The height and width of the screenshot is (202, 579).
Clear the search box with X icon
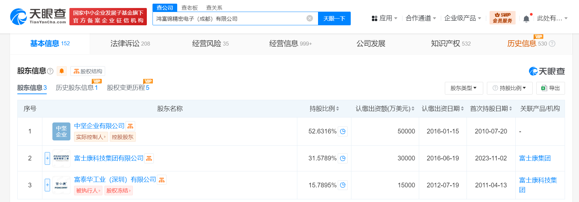310,18
